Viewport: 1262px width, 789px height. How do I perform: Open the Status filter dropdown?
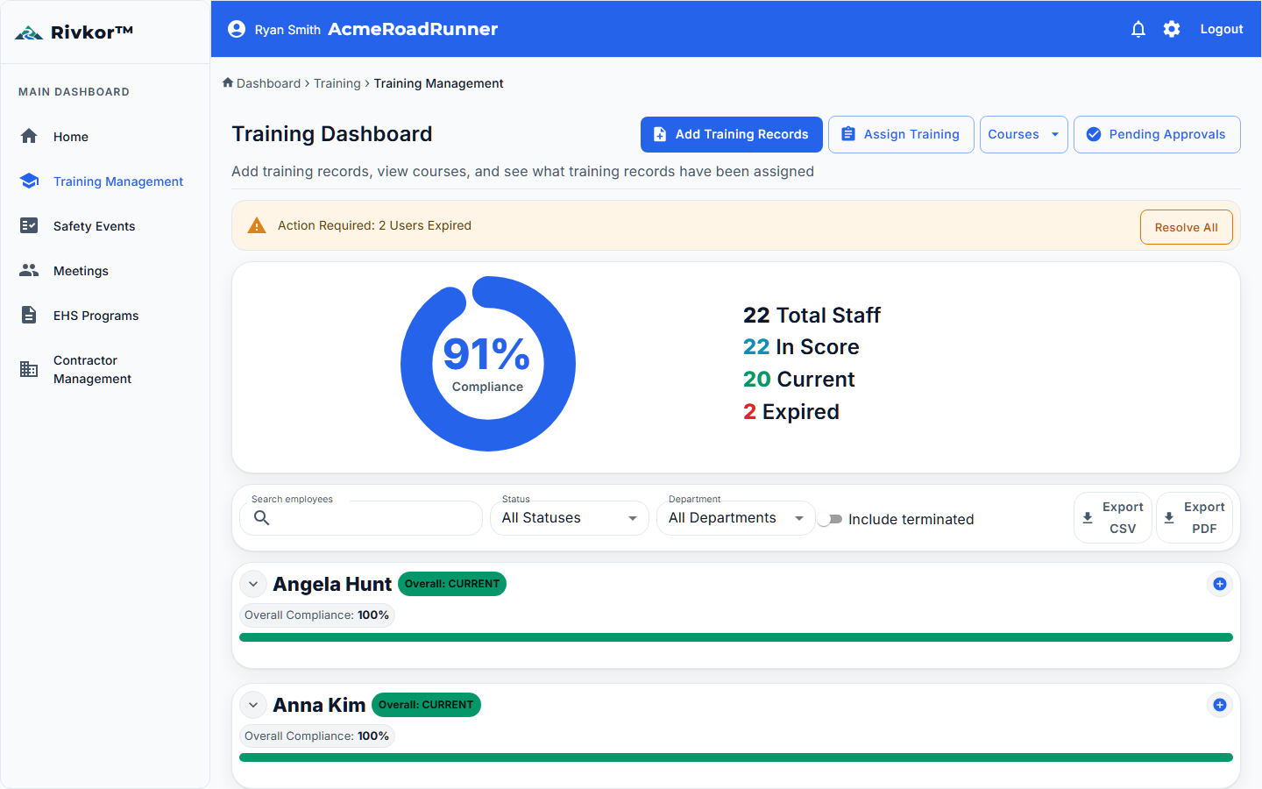569,518
